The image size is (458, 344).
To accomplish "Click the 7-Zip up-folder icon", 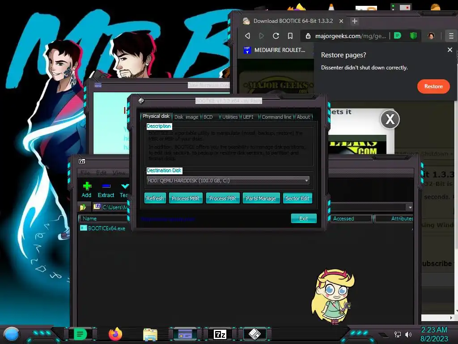I will (x=83, y=207).
